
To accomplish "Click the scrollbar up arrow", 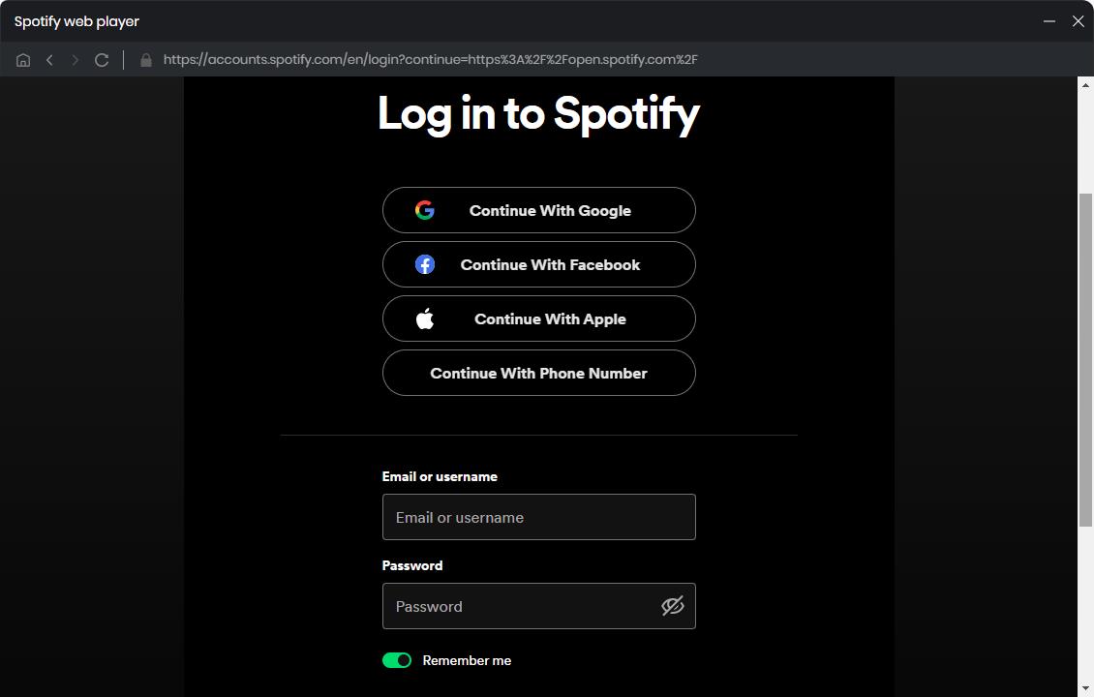I will click(x=1085, y=85).
